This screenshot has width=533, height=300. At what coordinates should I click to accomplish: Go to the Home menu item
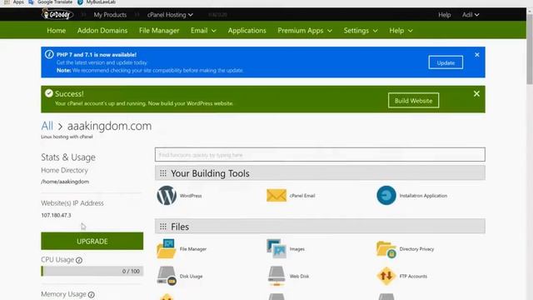click(56, 31)
